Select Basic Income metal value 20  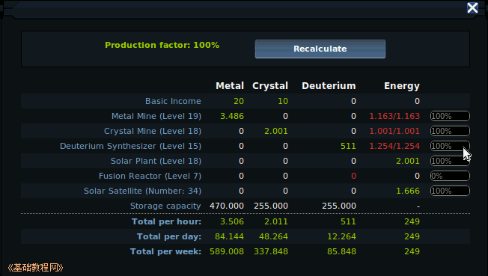239,101
